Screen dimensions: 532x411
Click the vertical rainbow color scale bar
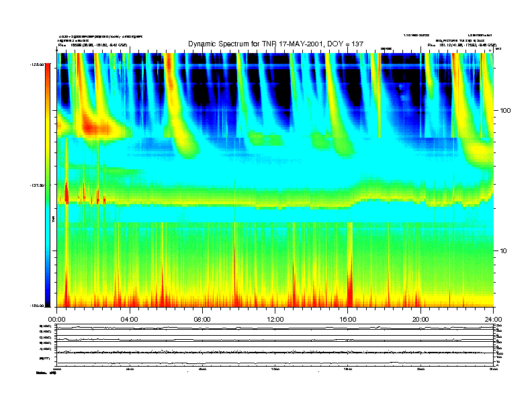coord(48,185)
